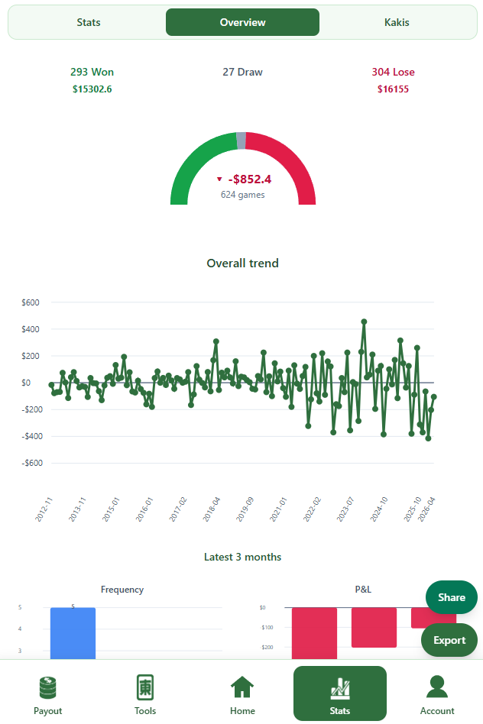Click the 27 Draw label
The image size is (483, 724).
click(243, 72)
